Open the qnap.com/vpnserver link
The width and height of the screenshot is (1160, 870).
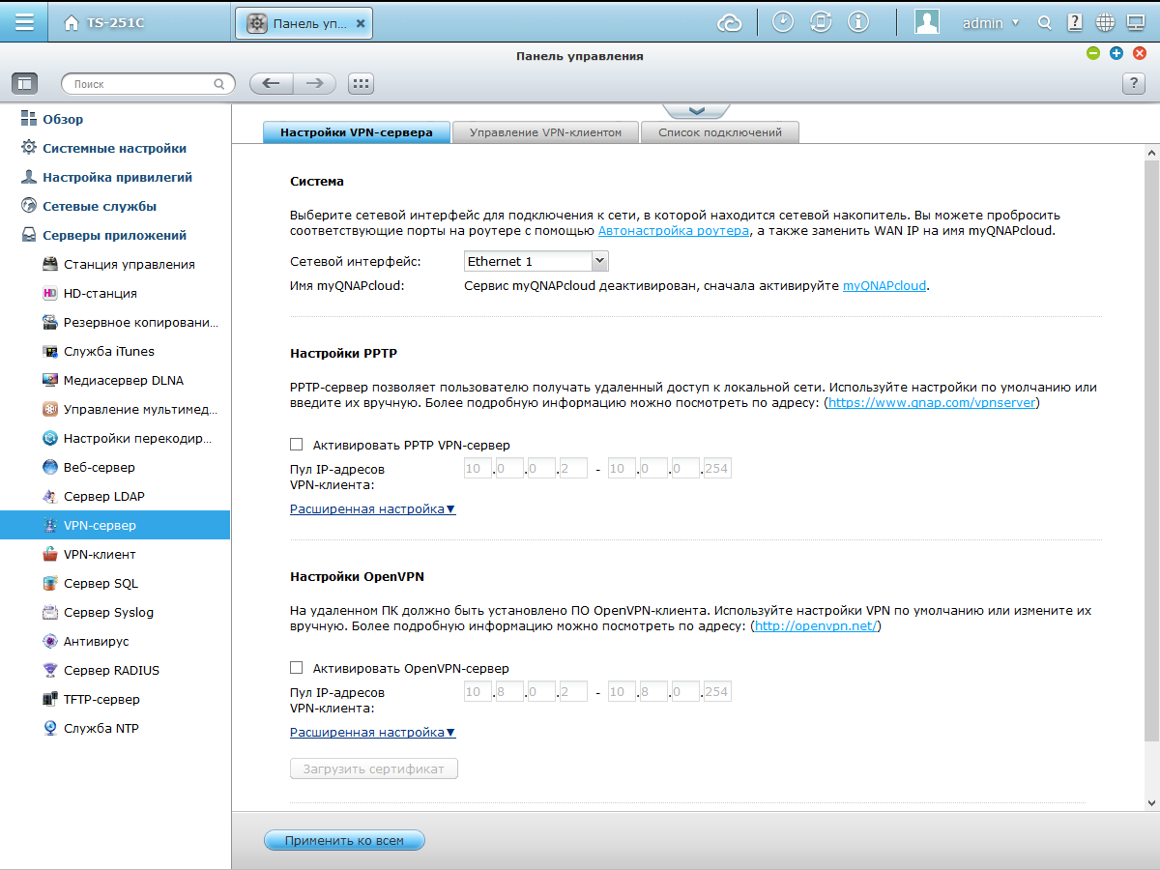pyautogui.click(x=932, y=402)
